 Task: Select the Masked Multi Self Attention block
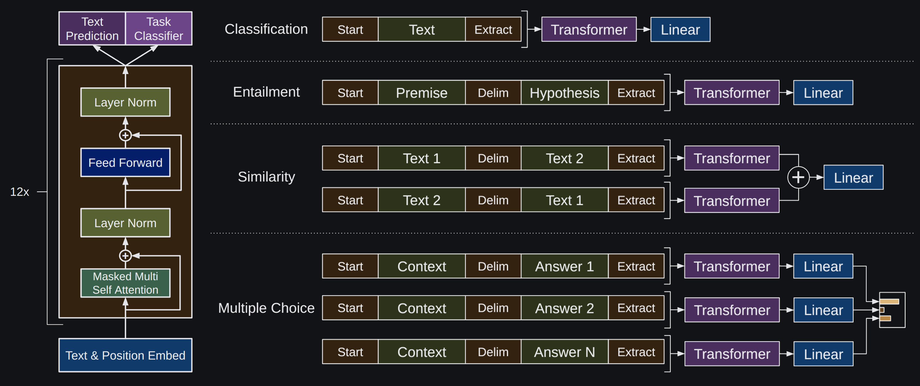pos(125,283)
